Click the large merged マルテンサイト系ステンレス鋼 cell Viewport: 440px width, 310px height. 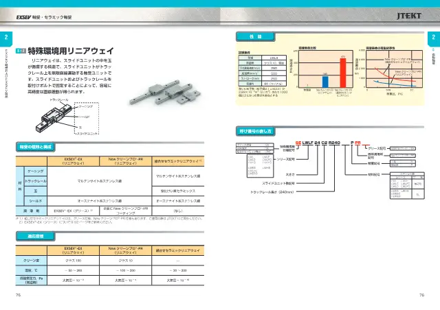click(99, 181)
